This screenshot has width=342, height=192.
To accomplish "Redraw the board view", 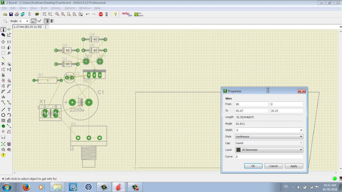I will [75, 14].
